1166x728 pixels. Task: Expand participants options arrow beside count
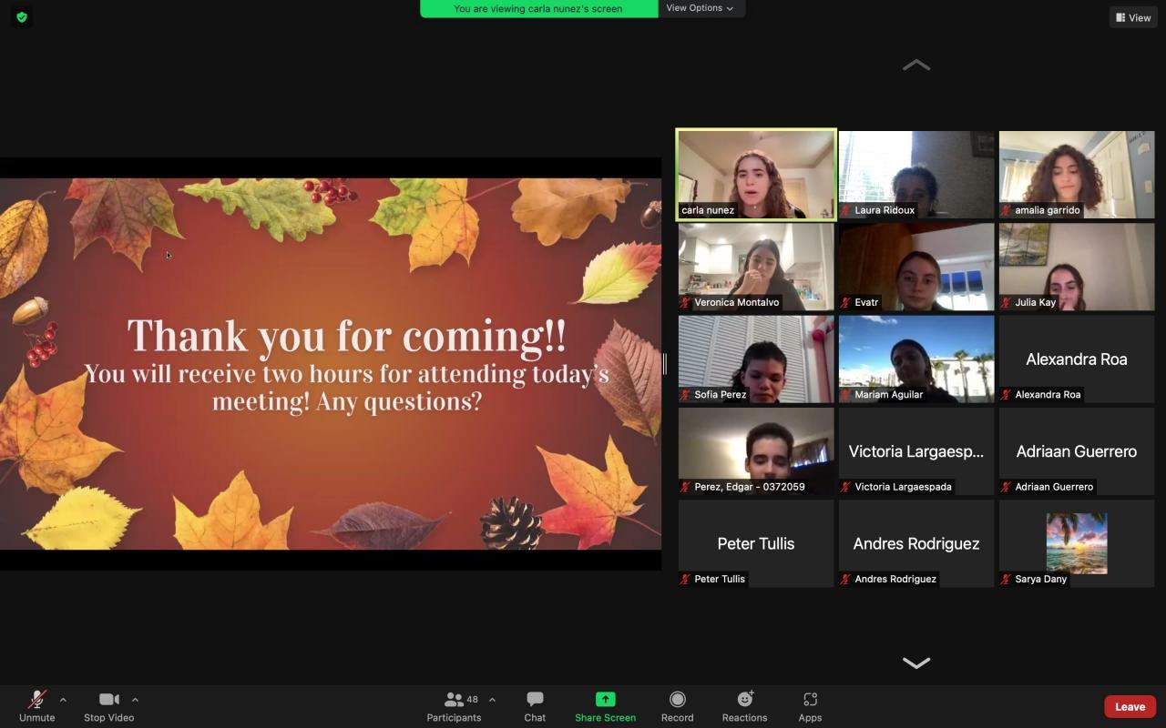(x=492, y=700)
